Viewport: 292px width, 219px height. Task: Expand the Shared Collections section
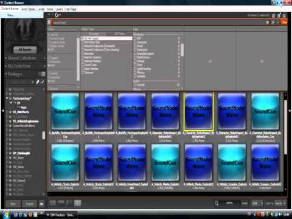pyautogui.click(x=22, y=58)
